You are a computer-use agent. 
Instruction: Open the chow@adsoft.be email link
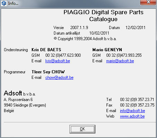point(59,77)
